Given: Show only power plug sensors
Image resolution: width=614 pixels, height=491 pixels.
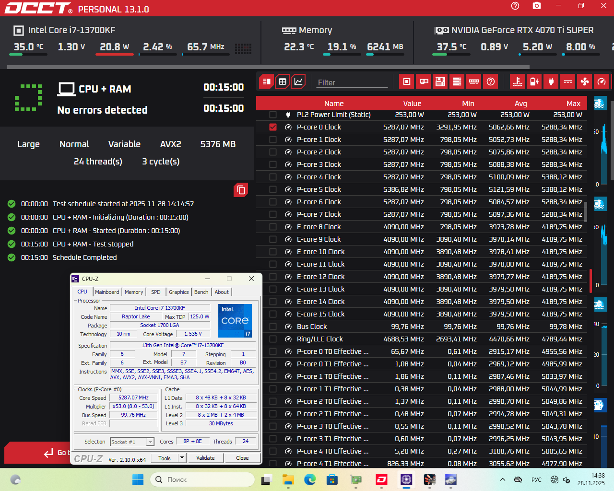Looking at the screenshot, I should (x=551, y=82).
